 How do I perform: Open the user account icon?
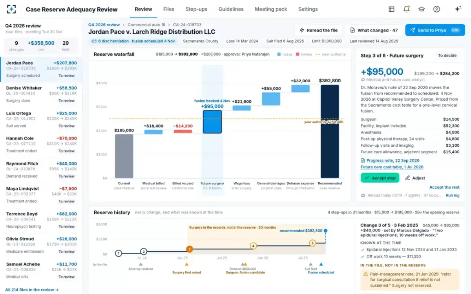436,9
